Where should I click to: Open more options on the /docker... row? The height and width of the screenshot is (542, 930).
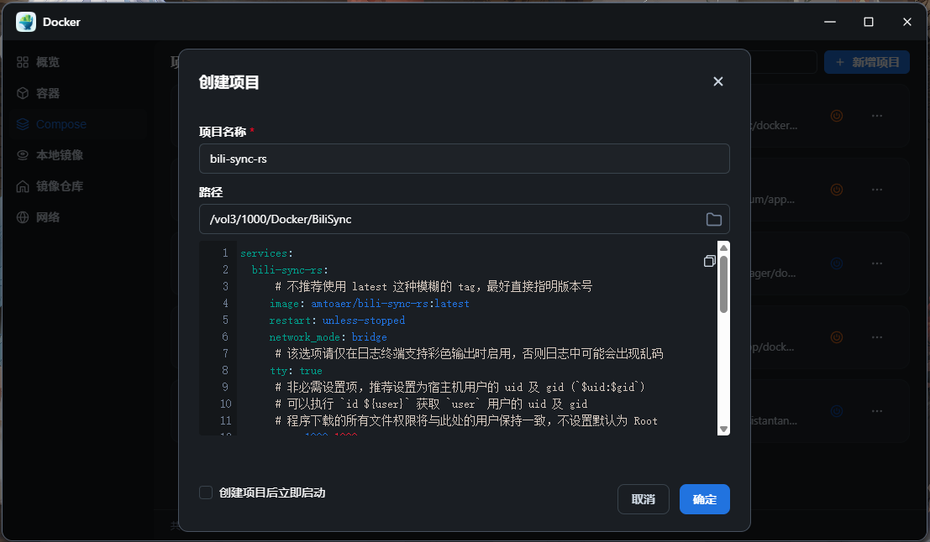coord(877,116)
